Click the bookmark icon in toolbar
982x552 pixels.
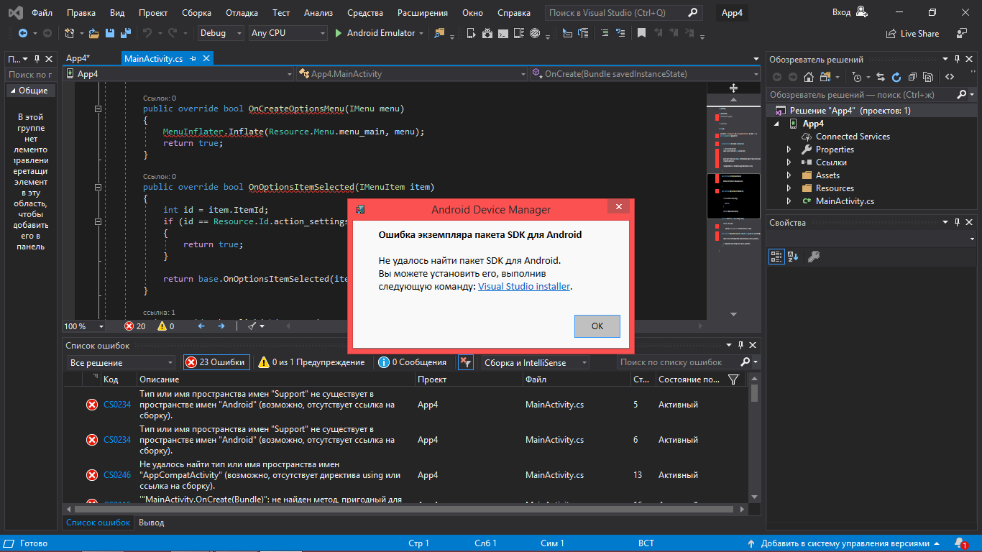641,33
